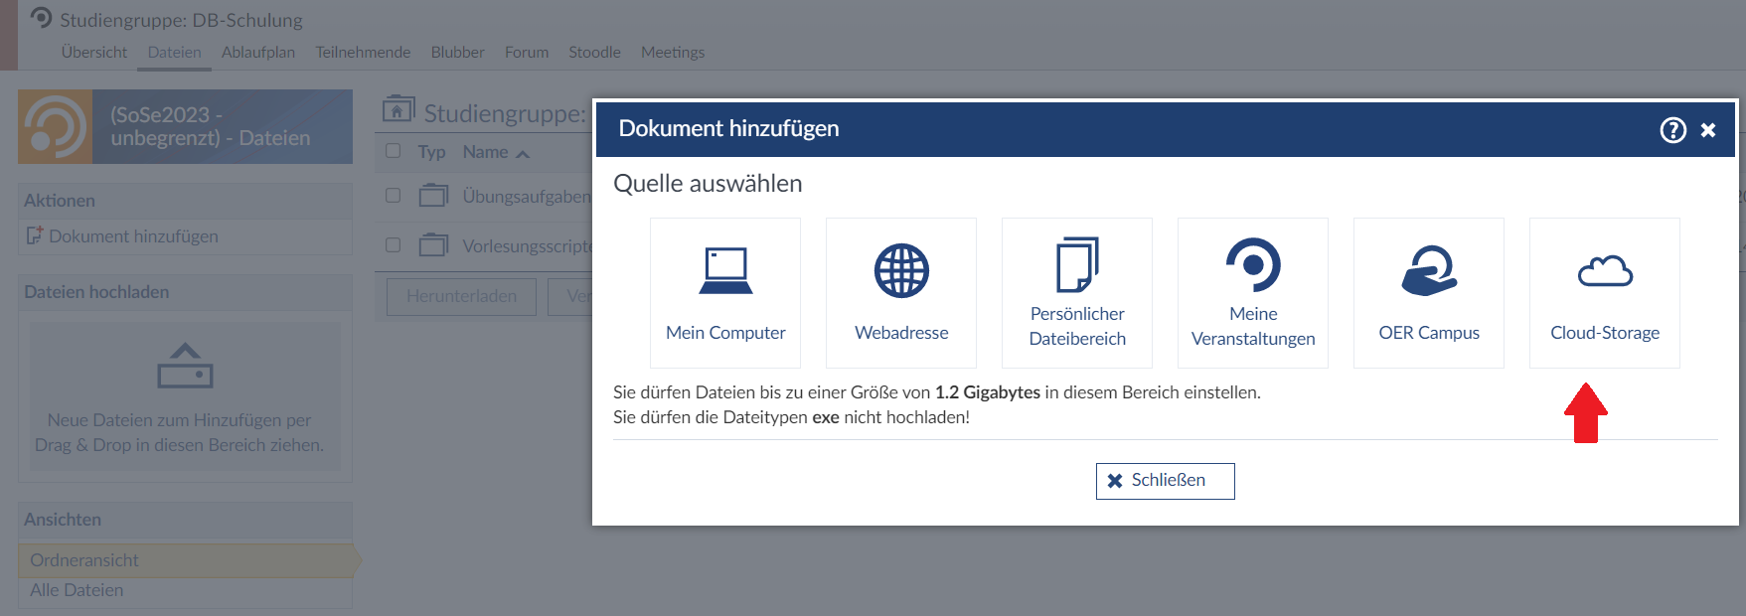The height and width of the screenshot is (616, 1746).
Task: Check the Übungsaufgaben folder checkbox
Action: [394, 196]
